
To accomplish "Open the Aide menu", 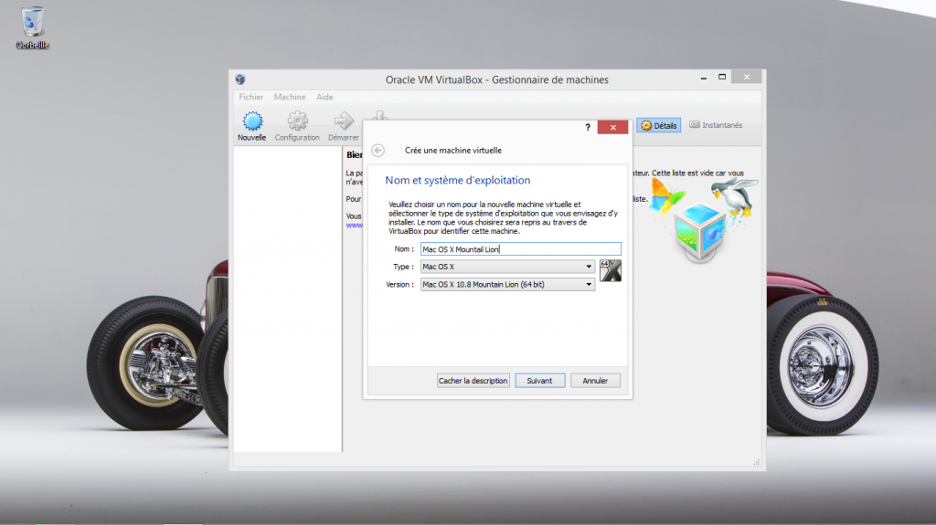I will (x=324, y=97).
